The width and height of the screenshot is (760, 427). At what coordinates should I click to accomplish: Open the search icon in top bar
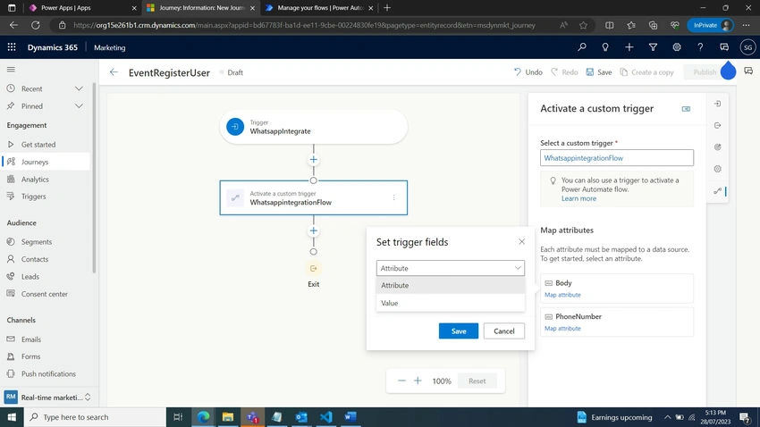pyautogui.click(x=582, y=47)
